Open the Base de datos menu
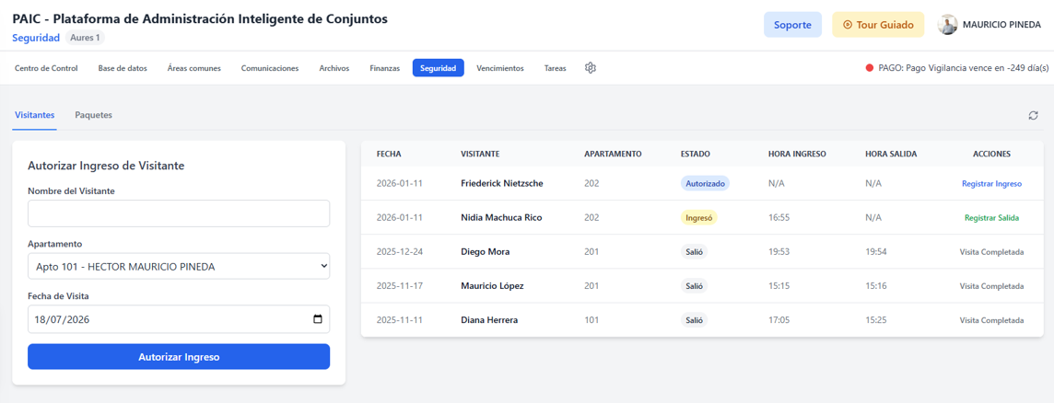This screenshot has width=1054, height=403. pyautogui.click(x=123, y=68)
